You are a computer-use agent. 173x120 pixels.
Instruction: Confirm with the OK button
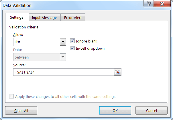click(x=115, y=111)
